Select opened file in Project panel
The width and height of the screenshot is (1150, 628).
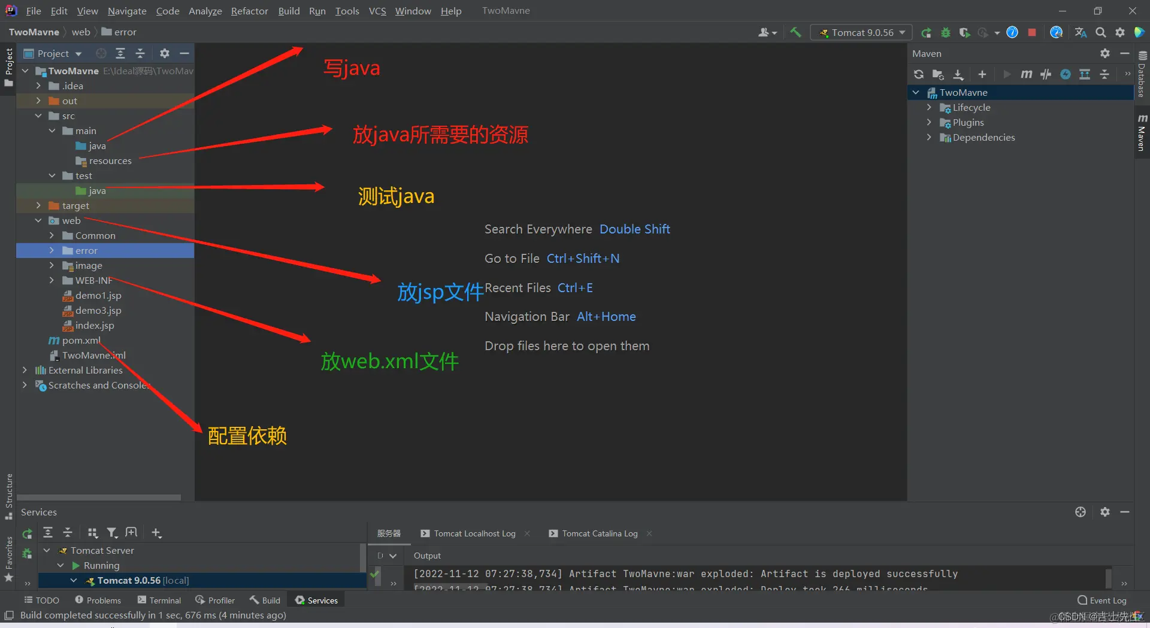tap(101, 53)
